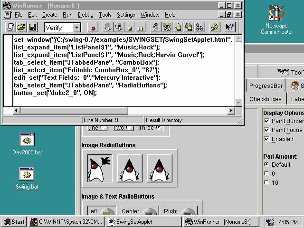Click the Save floppy disk icon

coord(32,27)
